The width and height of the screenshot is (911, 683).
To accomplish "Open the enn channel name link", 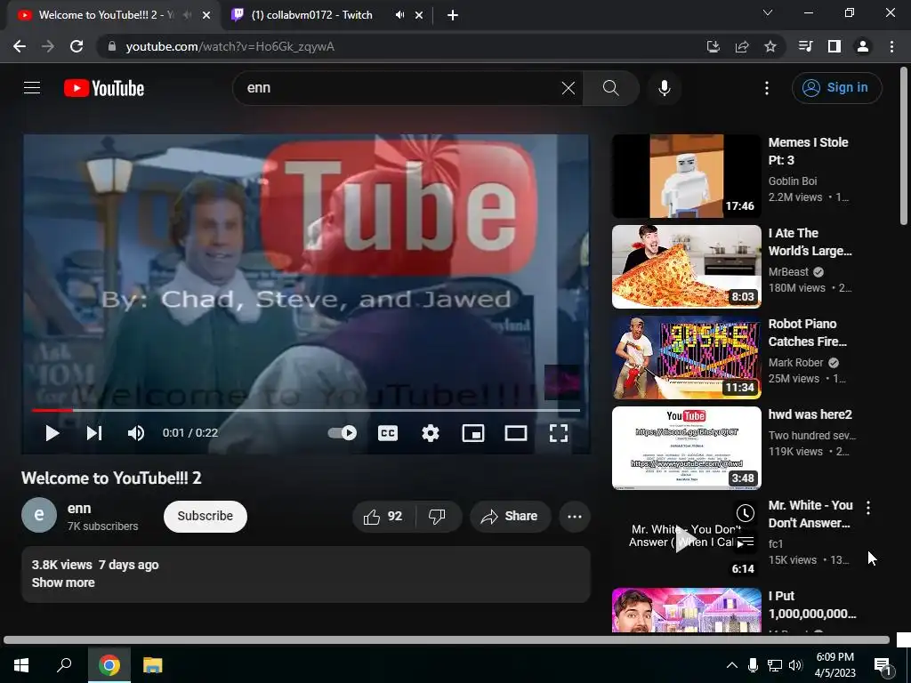I will [79, 509].
